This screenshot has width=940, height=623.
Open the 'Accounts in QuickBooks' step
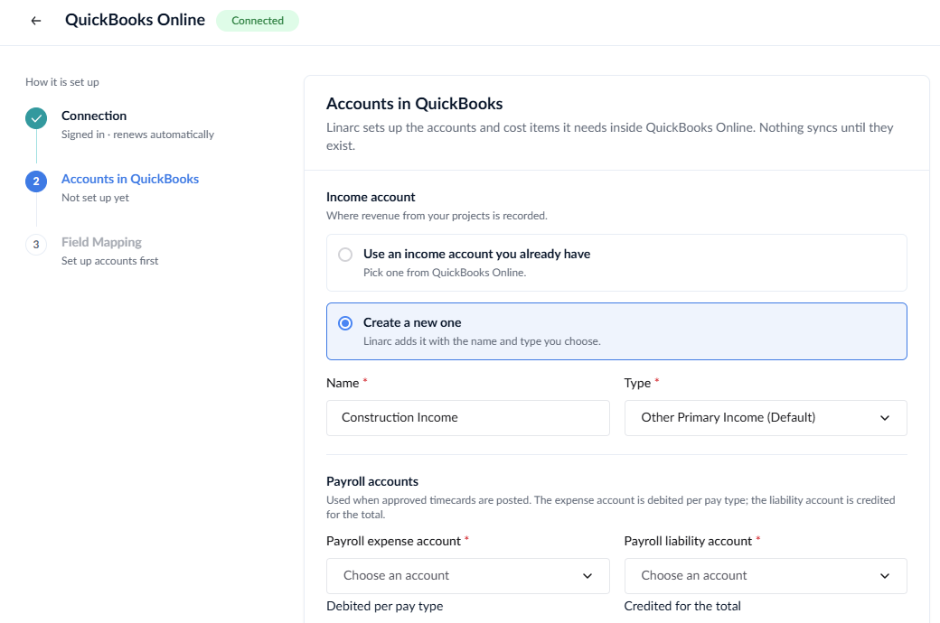click(130, 179)
